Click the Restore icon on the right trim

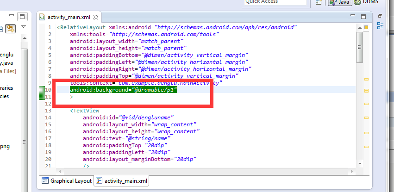click(380, 16)
